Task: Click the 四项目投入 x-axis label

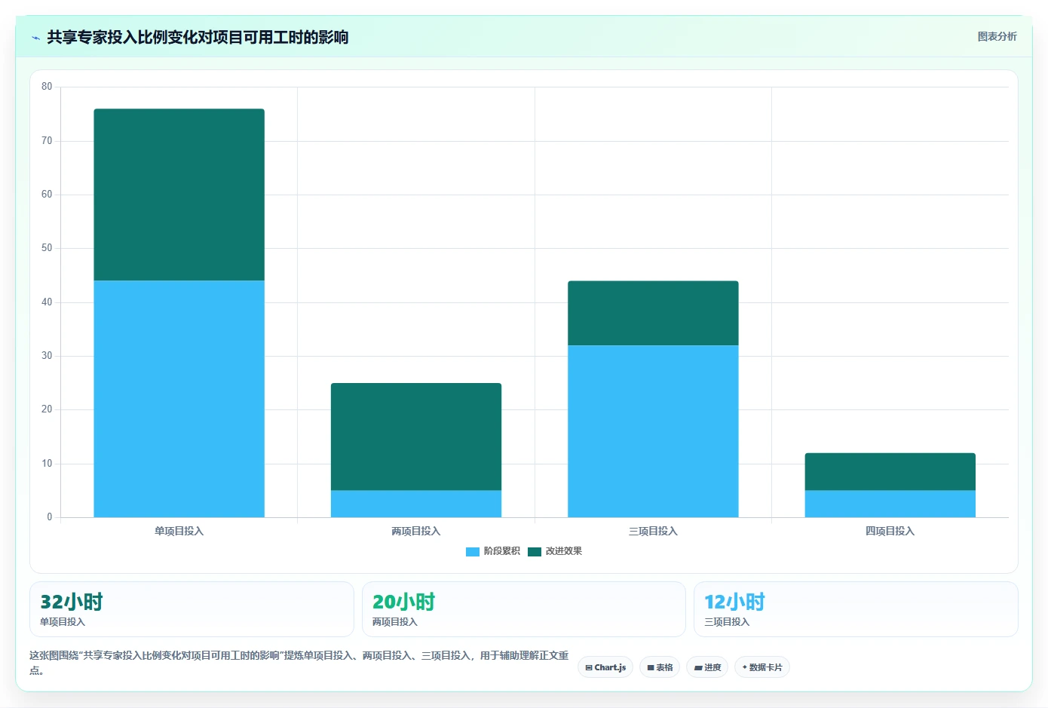Action: 890,532
